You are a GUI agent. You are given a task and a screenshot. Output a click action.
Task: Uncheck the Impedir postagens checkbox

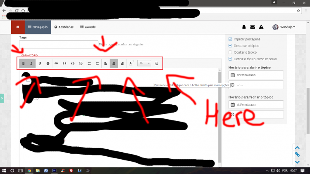231,39
